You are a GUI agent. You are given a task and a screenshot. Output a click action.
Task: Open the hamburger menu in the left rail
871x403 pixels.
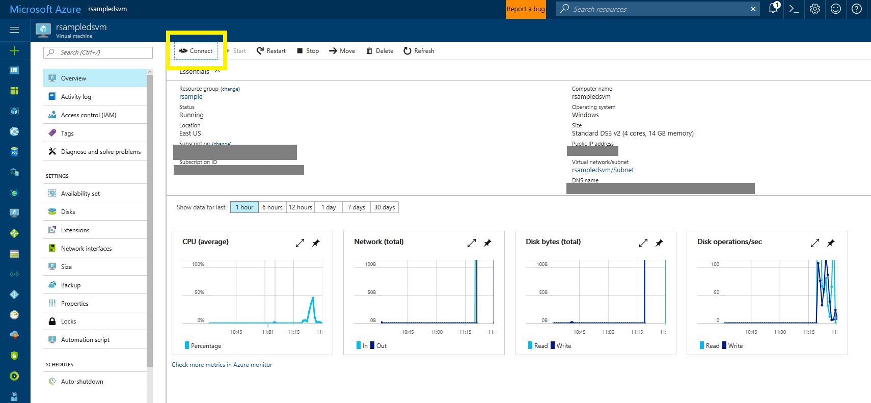pyautogui.click(x=14, y=30)
